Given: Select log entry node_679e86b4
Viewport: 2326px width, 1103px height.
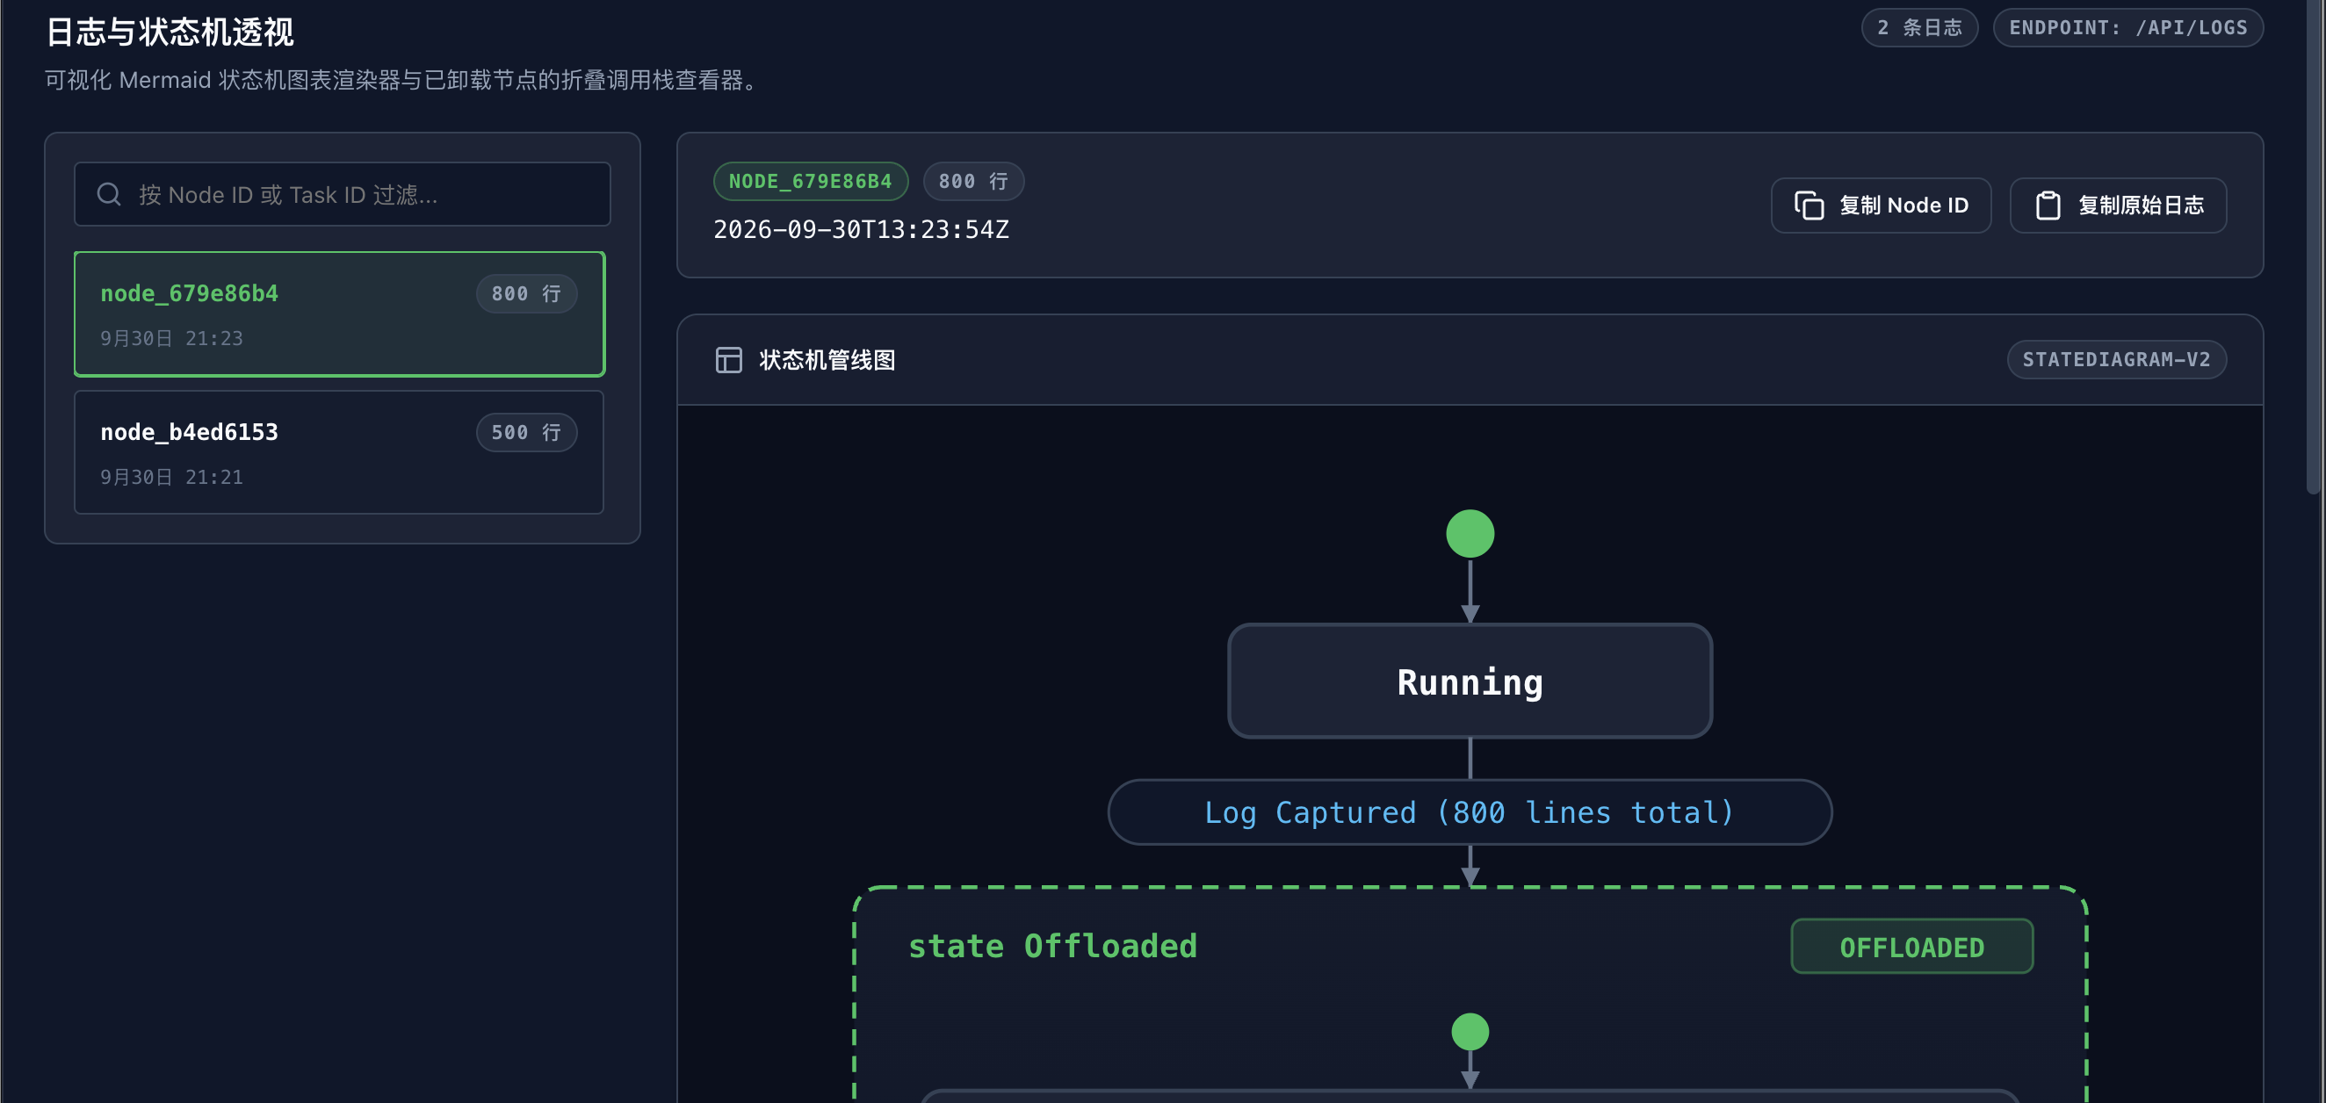Looking at the screenshot, I should point(340,314).
